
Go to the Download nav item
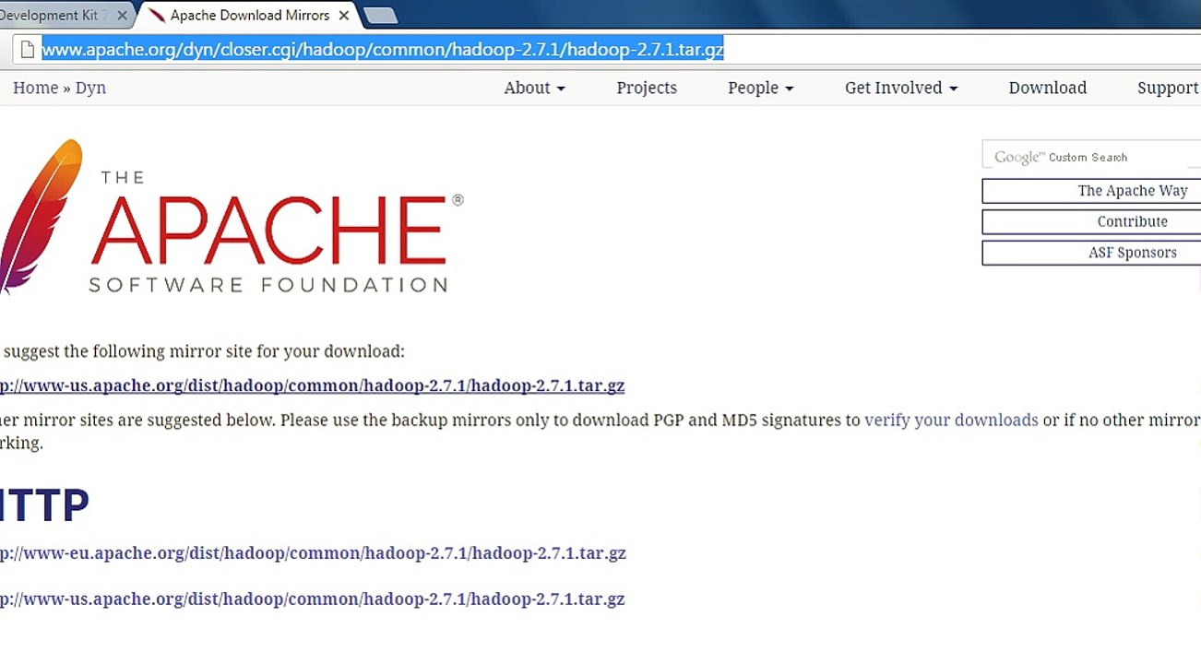(x=1048, y=88)
